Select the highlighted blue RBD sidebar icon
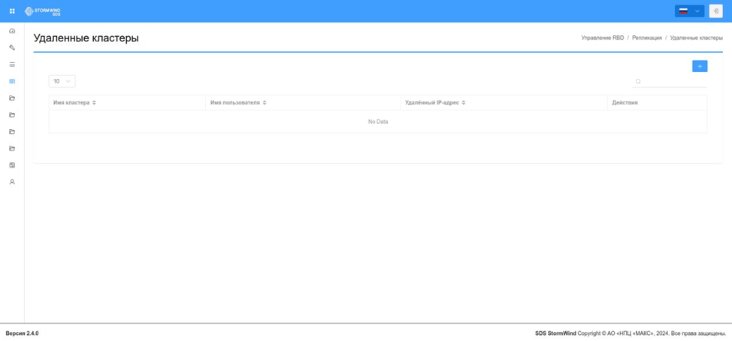The height and width of the screenshot is (341, 732). pyautogui.click(x=12, y=81)
